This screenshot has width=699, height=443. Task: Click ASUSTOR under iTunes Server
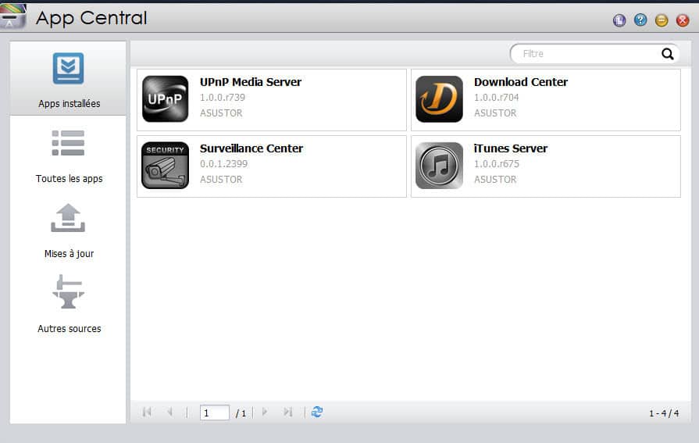[495, 180]
